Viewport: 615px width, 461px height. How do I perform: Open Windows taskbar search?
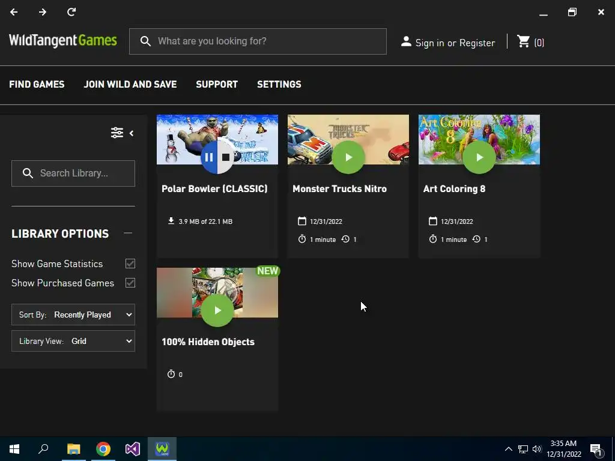pyautogui.click(x=43, y=449)
